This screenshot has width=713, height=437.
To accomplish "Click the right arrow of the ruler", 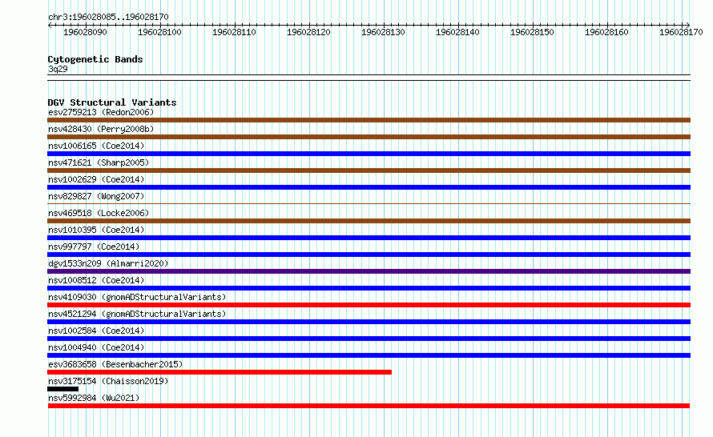I will click(x=687, y=25).
